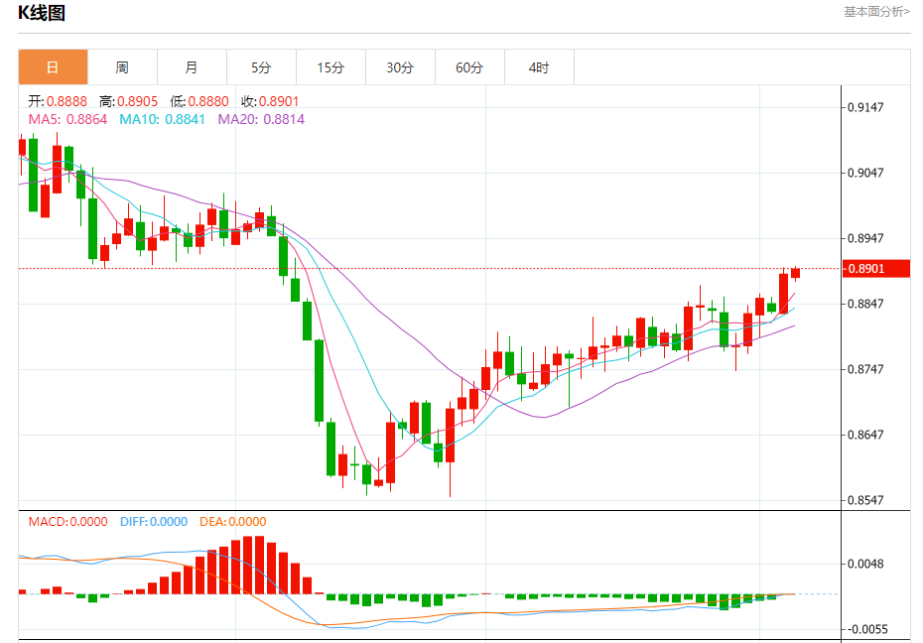Open the 5分 interval tab
923x643 pixels.
click(x=261, y=67)
